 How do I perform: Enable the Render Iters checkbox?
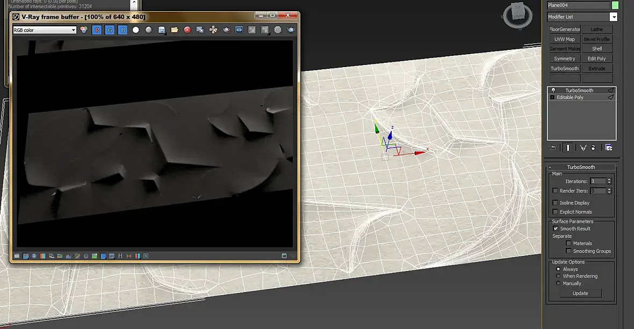pyautogui.click(x=555, y=191)
